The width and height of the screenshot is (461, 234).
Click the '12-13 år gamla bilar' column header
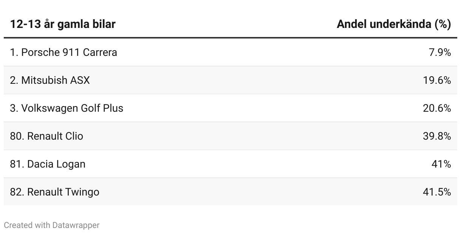63,24
